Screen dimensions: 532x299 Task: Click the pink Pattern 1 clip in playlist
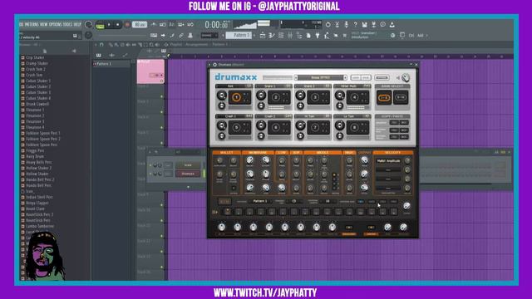point(150,71)
